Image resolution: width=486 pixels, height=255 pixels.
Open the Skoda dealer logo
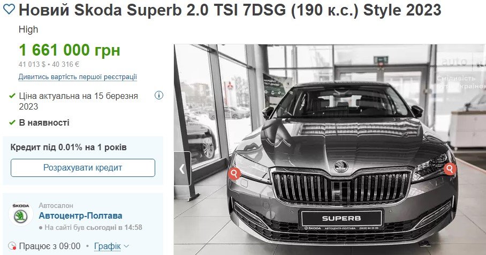(x=20, y=213)
